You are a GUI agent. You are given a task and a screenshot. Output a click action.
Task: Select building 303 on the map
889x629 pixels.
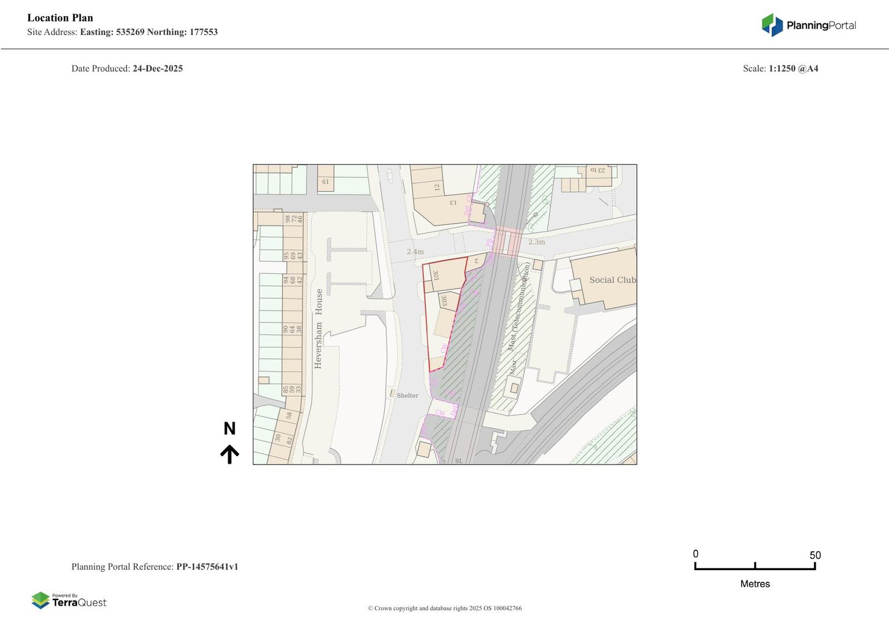448,301
